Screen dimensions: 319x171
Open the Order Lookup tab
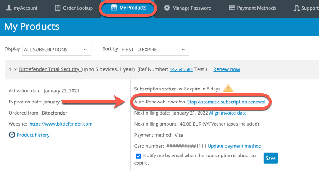click(x=74, y=8)
